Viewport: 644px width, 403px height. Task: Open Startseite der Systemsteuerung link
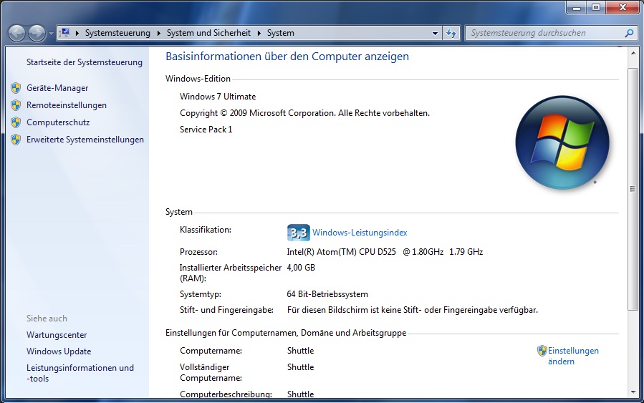tap(85, 62)
